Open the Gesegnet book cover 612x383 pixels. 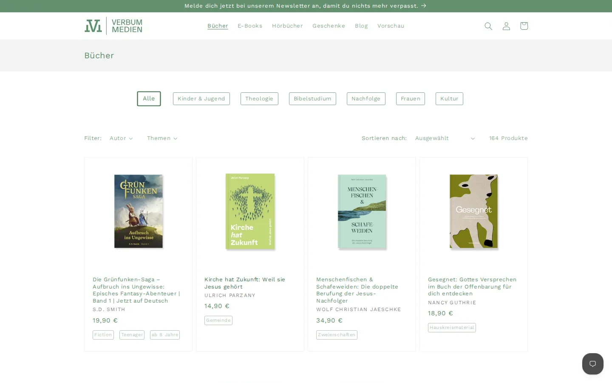474,211
